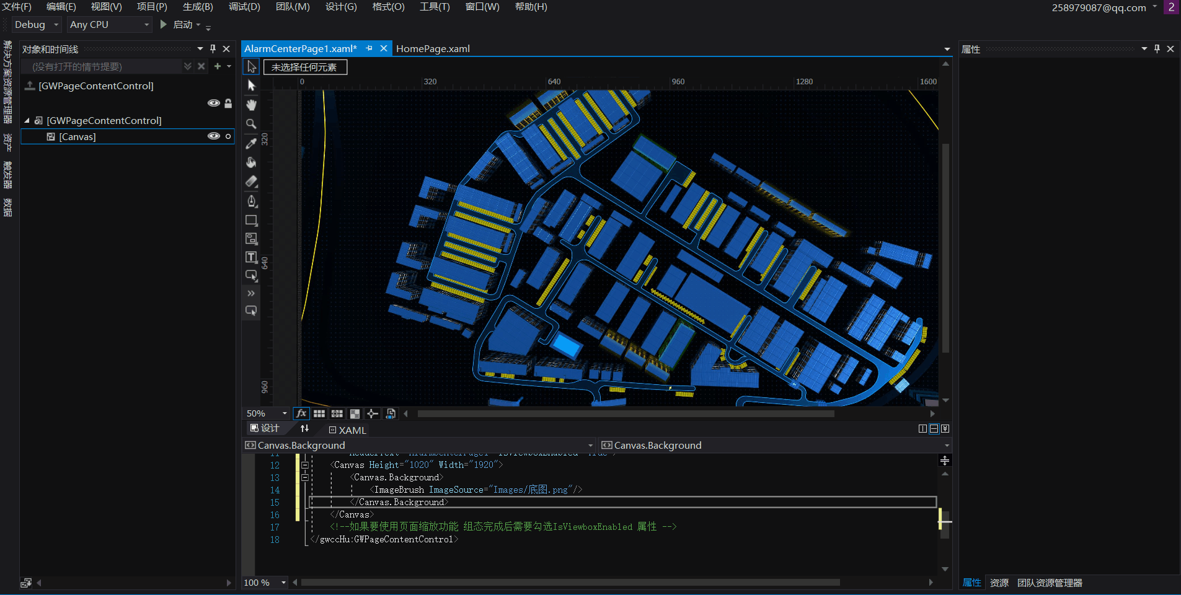Pick the Direct Selection arrow tool
Viewport: 1181px width, 595px height.
[251, 86]
